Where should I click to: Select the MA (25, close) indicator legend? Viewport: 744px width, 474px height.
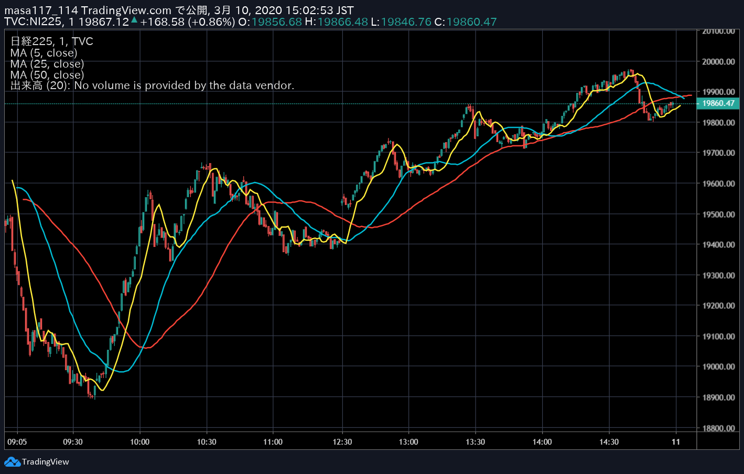[47, 64]
